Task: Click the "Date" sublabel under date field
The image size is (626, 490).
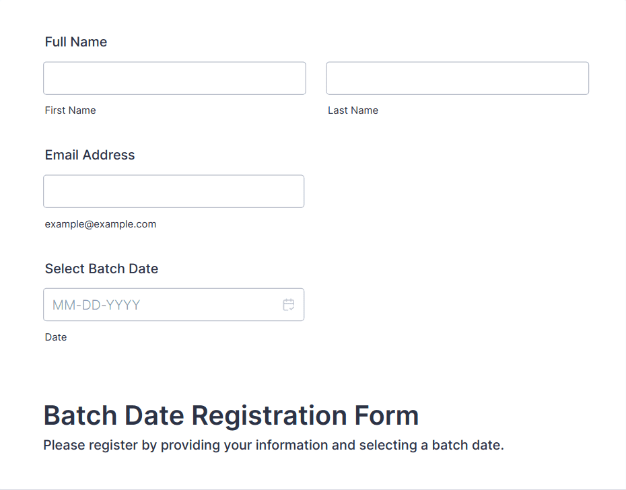Action: pyautogui.click(x=56, y=337)
